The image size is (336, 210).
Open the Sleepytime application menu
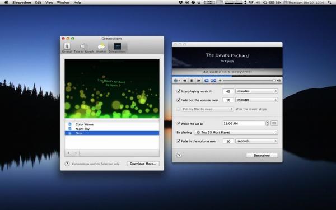point(22,3)
